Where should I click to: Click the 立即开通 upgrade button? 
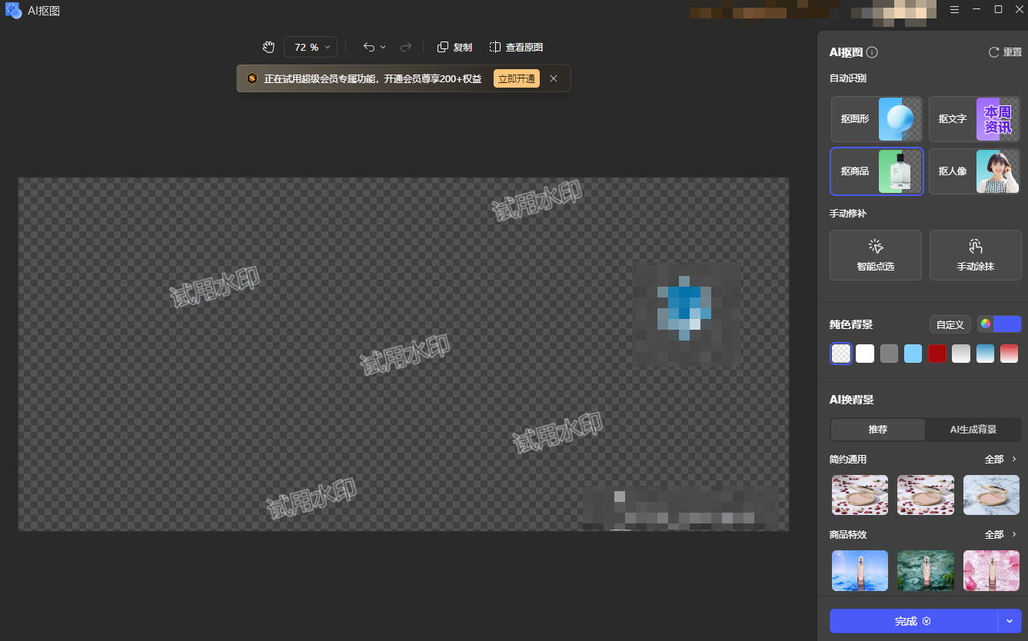(x=516, y=78)
